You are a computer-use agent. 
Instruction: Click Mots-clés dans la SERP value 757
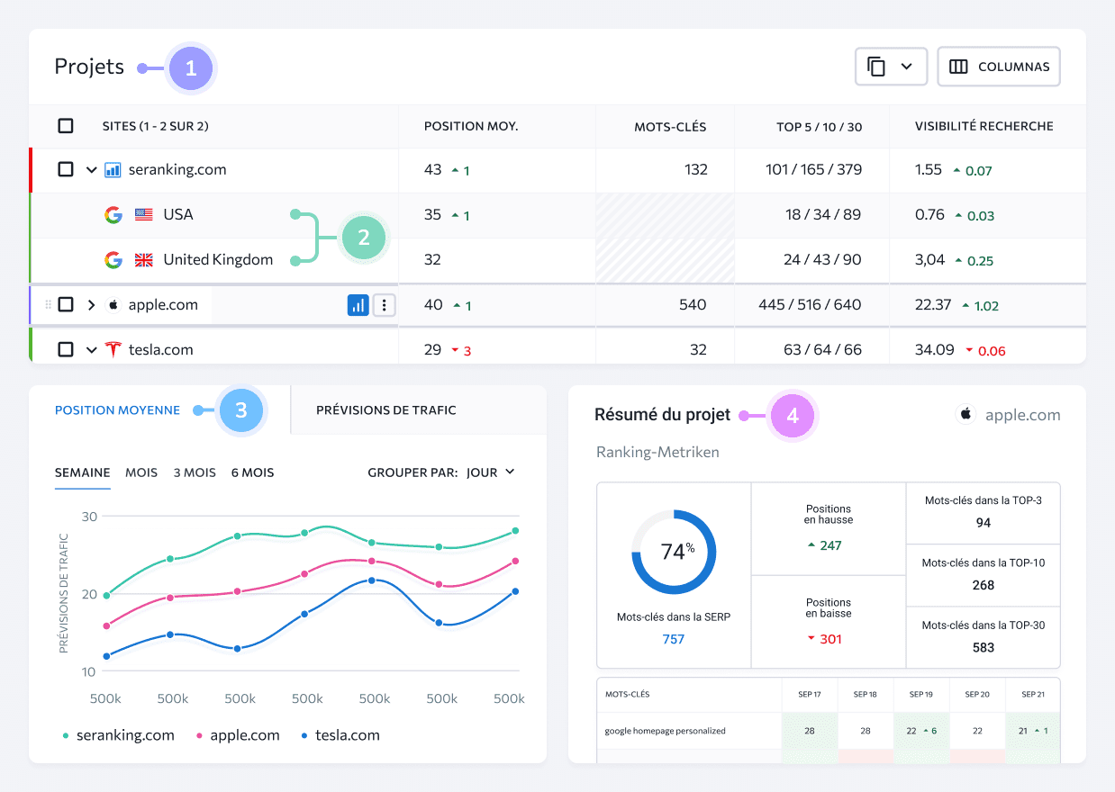click(x=674, y=639)
